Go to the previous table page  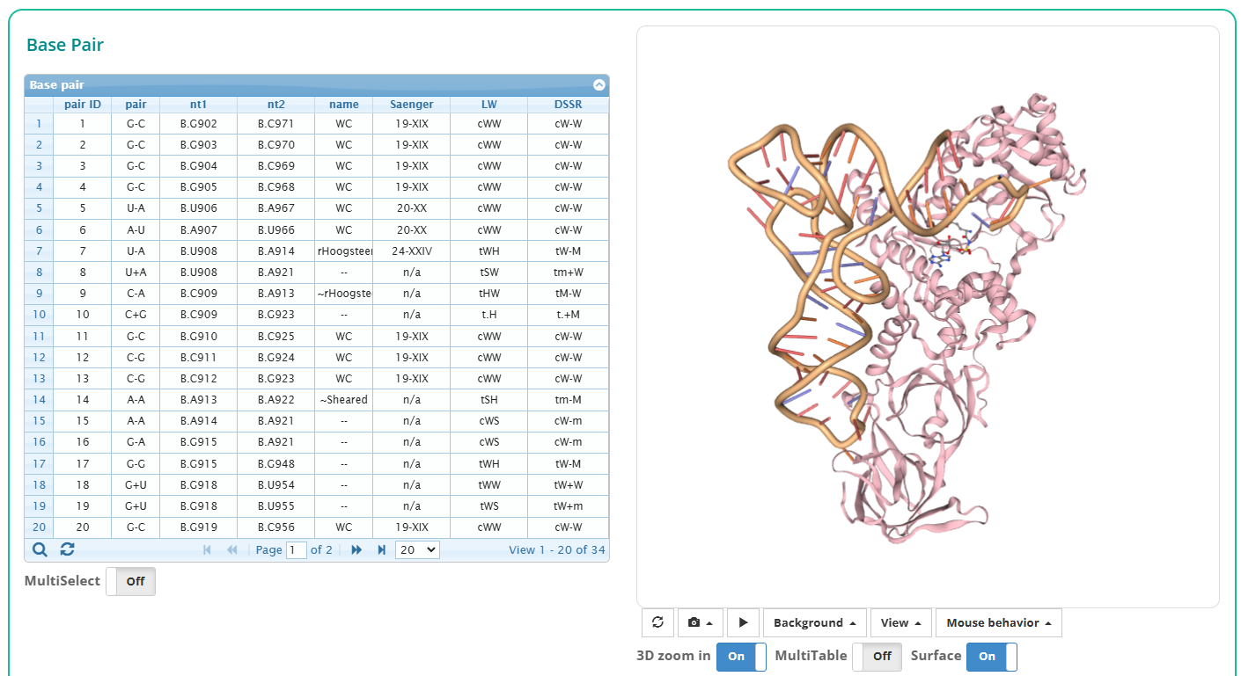[232, 549]
